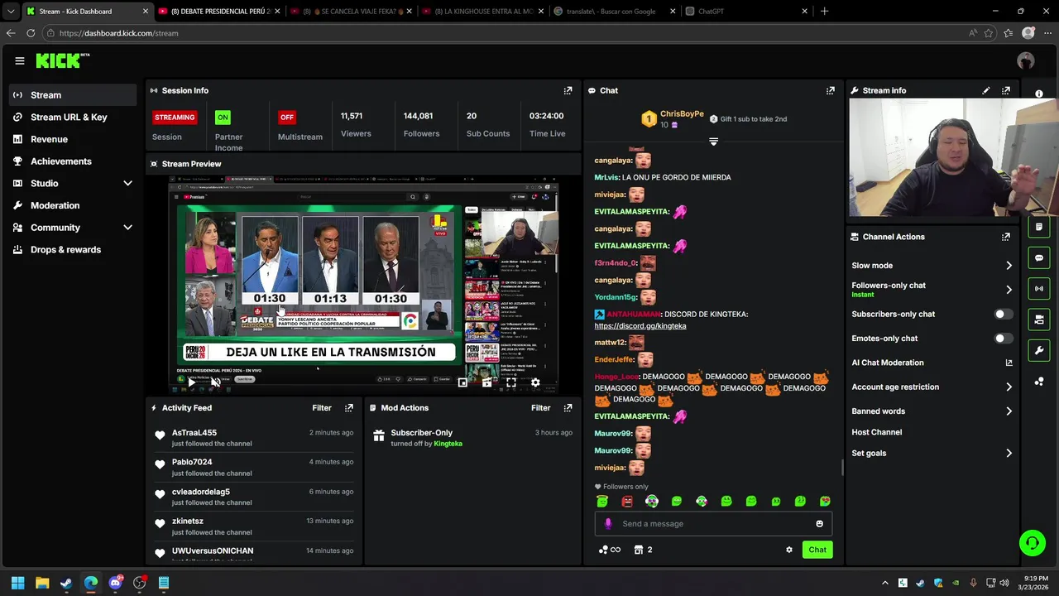Open the hamburger menu beside KICK logo

20,60
